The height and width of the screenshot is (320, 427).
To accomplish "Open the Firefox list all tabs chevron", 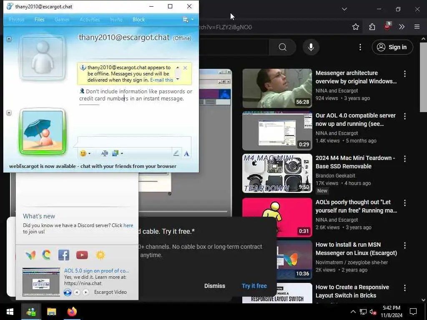I will pyautogui.click(x=344, y=9).
